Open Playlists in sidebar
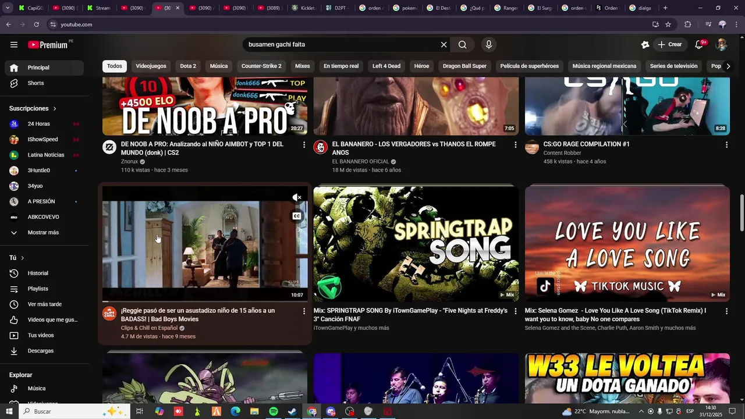745x419 pixels. (45, 289)
